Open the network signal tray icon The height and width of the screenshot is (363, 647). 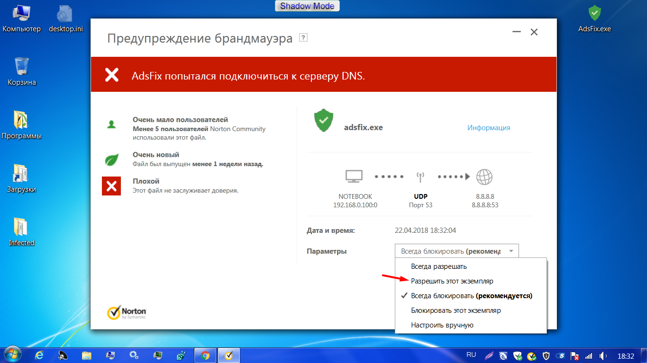coord(589,356)
